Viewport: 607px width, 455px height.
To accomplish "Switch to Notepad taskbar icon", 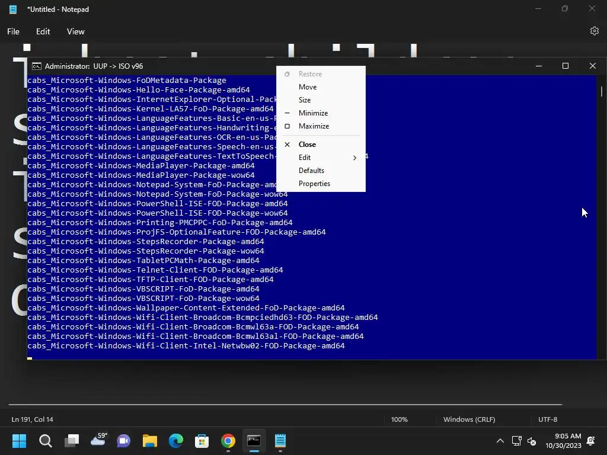I will click(280, 441).
